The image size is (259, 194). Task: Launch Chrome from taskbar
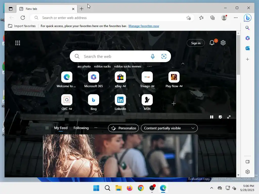click(x=141, y=188)
